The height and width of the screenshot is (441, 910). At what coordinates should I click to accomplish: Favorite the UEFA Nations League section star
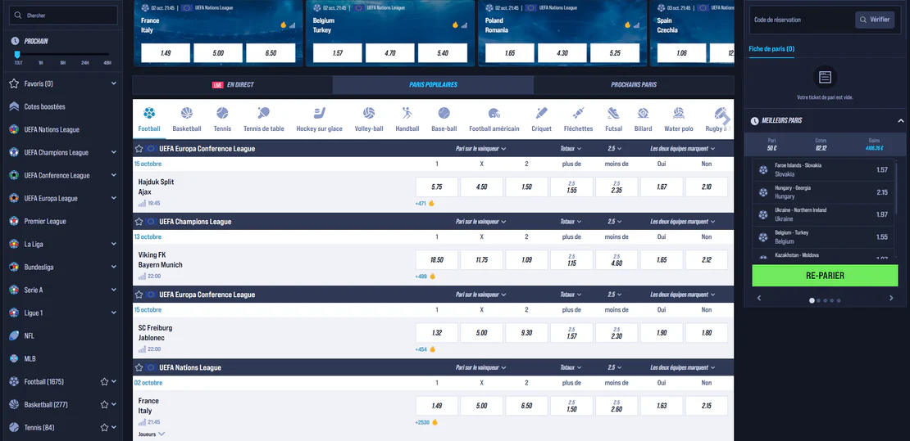pyautogui.click(x=139, y=367)
